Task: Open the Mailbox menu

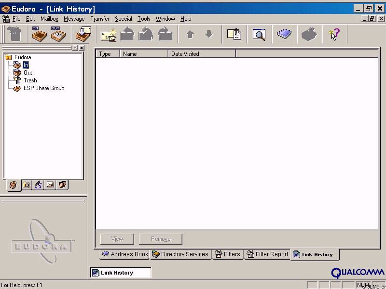Action: click(x=49, y=19)
